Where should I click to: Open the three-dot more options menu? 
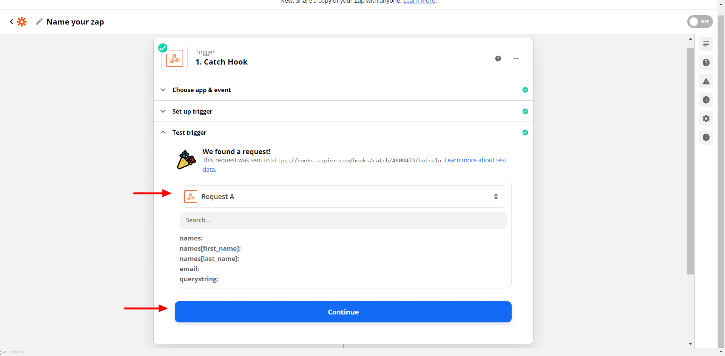tap(516, 59)
